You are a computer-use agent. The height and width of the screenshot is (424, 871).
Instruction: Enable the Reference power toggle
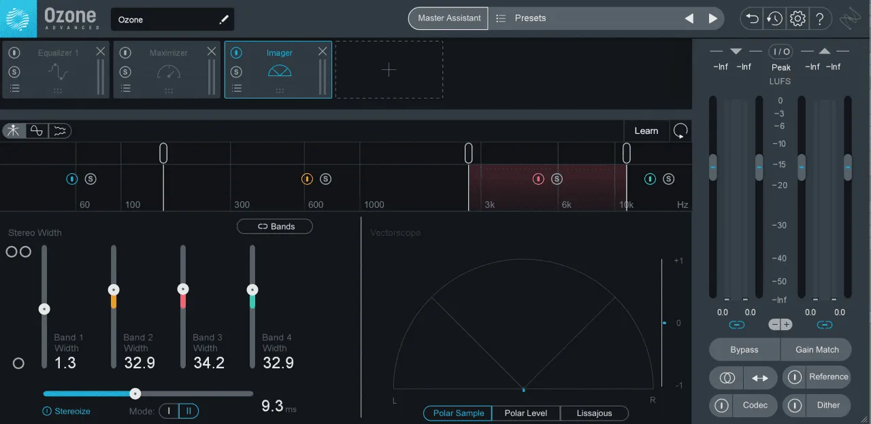coord(794,377)
